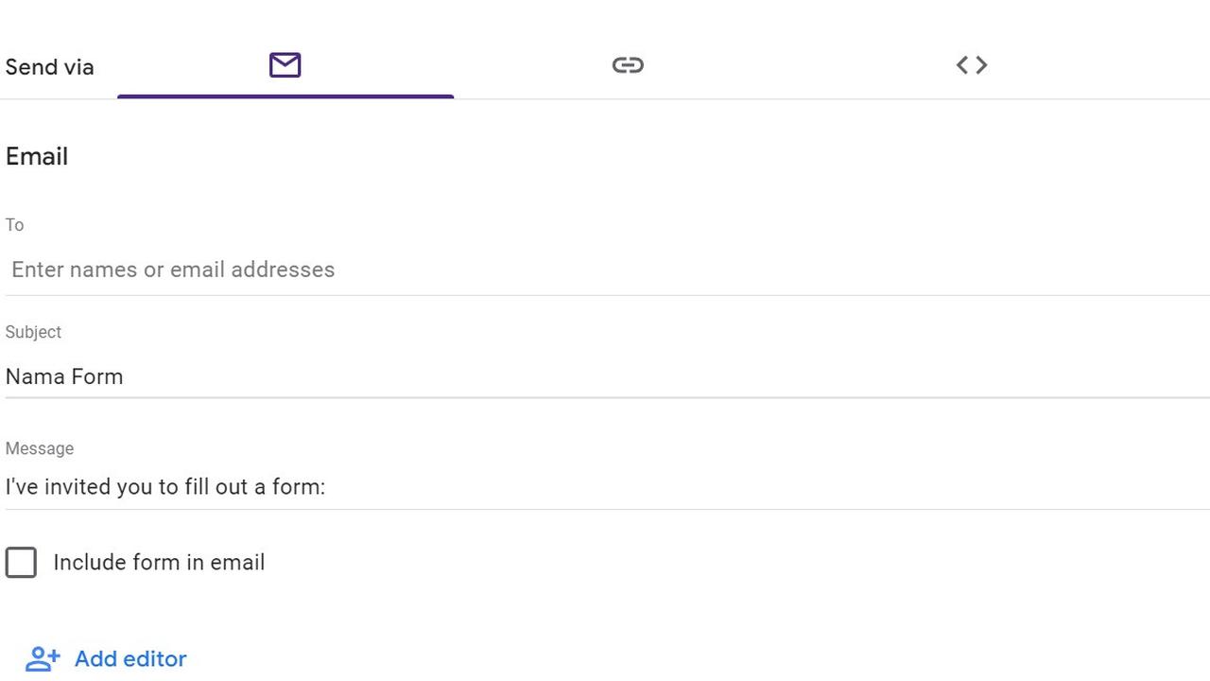Click the Add editor person icon
Viewport: 1210px width, 681px height.
coord(43,658)
